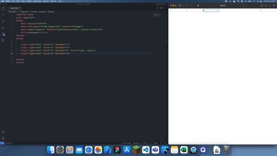This screenshot has height=156, width=277.
Task: Open App Store from the Dock
Action: pos(127,150)
